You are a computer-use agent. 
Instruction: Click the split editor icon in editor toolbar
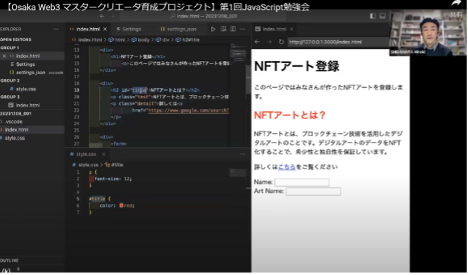pyautogui.click(x=233, y=29)
